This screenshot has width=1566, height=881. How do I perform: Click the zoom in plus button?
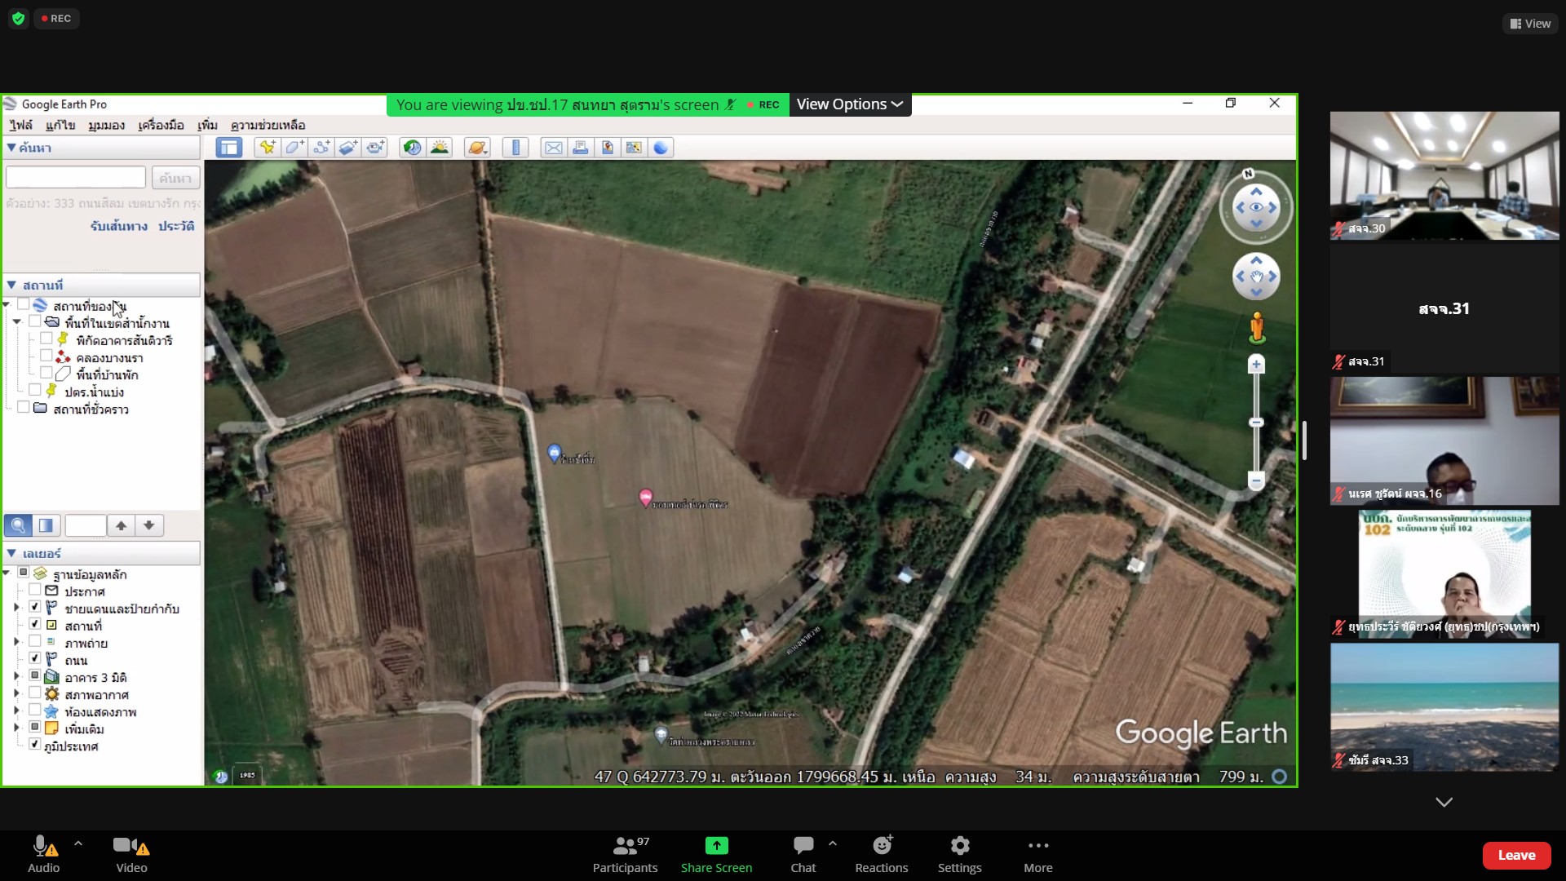coord(1256,365)
